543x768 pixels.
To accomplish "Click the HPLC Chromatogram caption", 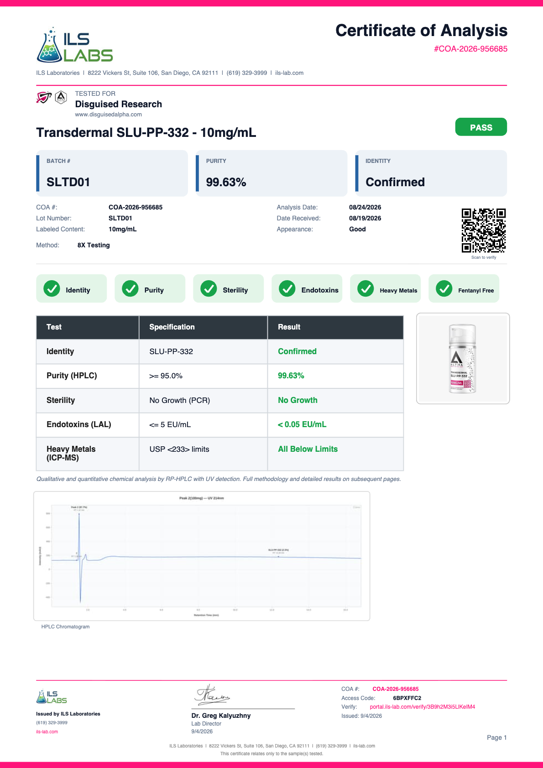I will (65, 627).
